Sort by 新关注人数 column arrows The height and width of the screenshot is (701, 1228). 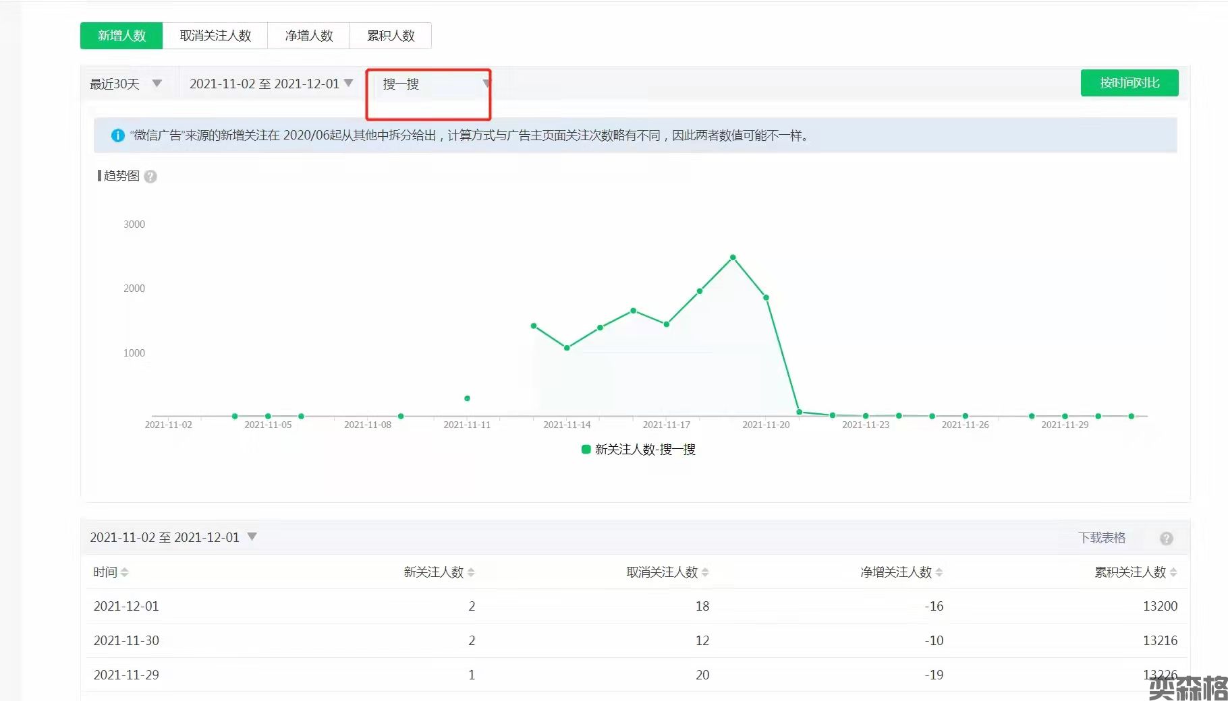[x=471, y=572]
